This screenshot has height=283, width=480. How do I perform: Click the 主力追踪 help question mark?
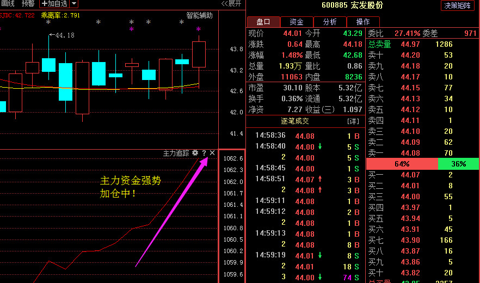coord(204,153)
